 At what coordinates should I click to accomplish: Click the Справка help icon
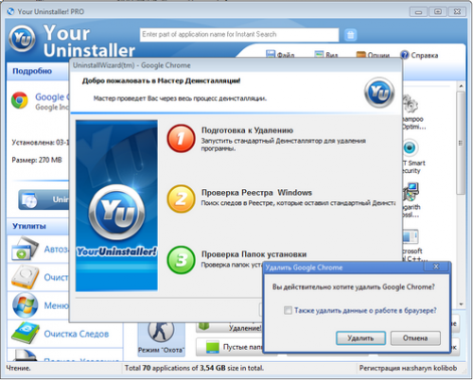click(405, 55)
